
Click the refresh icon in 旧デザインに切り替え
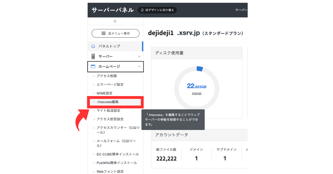point(142,10)
